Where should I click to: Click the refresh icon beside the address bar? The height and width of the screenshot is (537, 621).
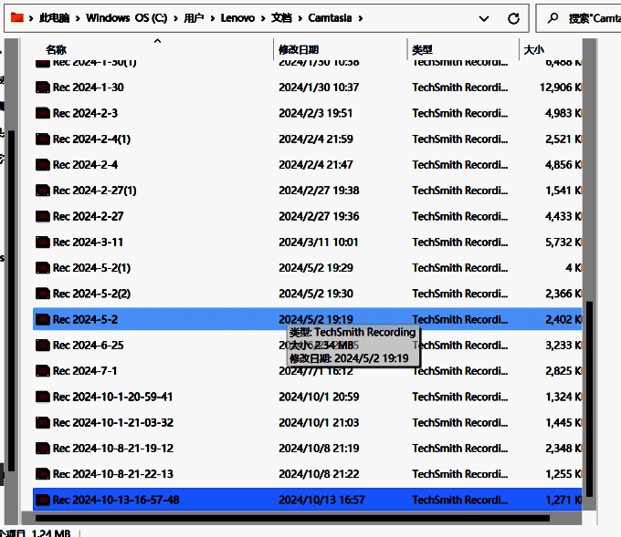514,18
